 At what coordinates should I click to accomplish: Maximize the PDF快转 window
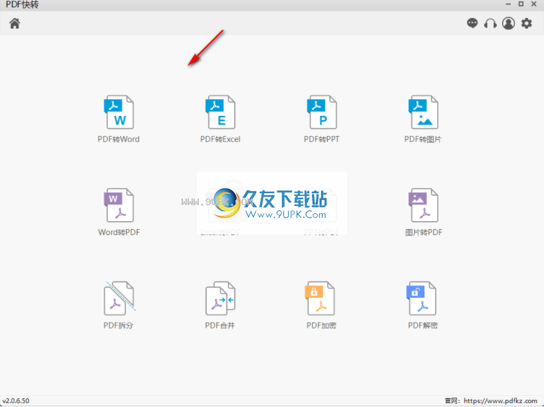(x=521, y=4)
